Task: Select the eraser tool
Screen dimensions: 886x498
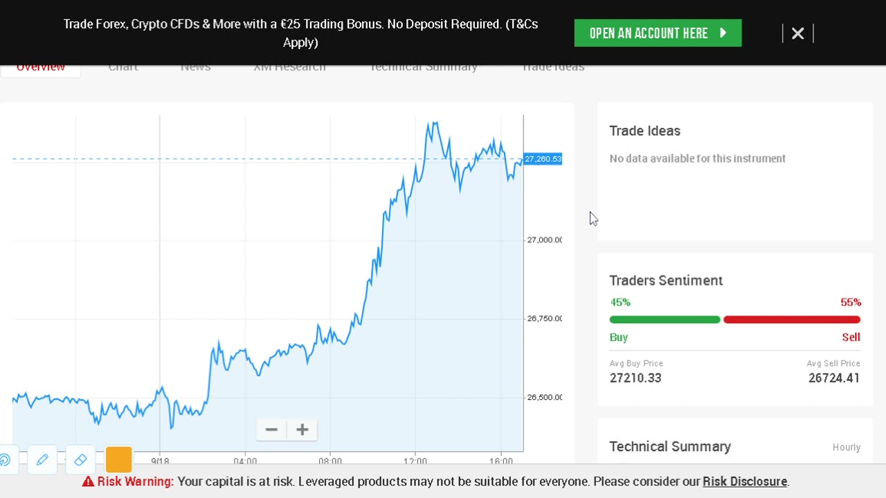Action: coord(80,460)
